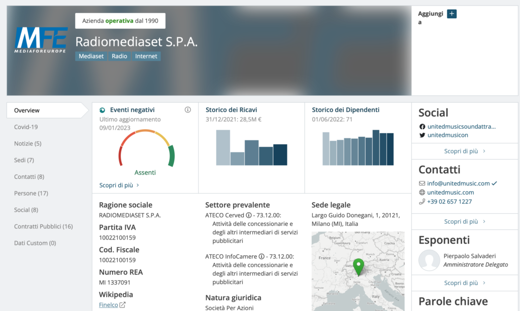Go to Notizie (5) section
The width and height of the screenshot is (520, 311).
pos(28,143)
